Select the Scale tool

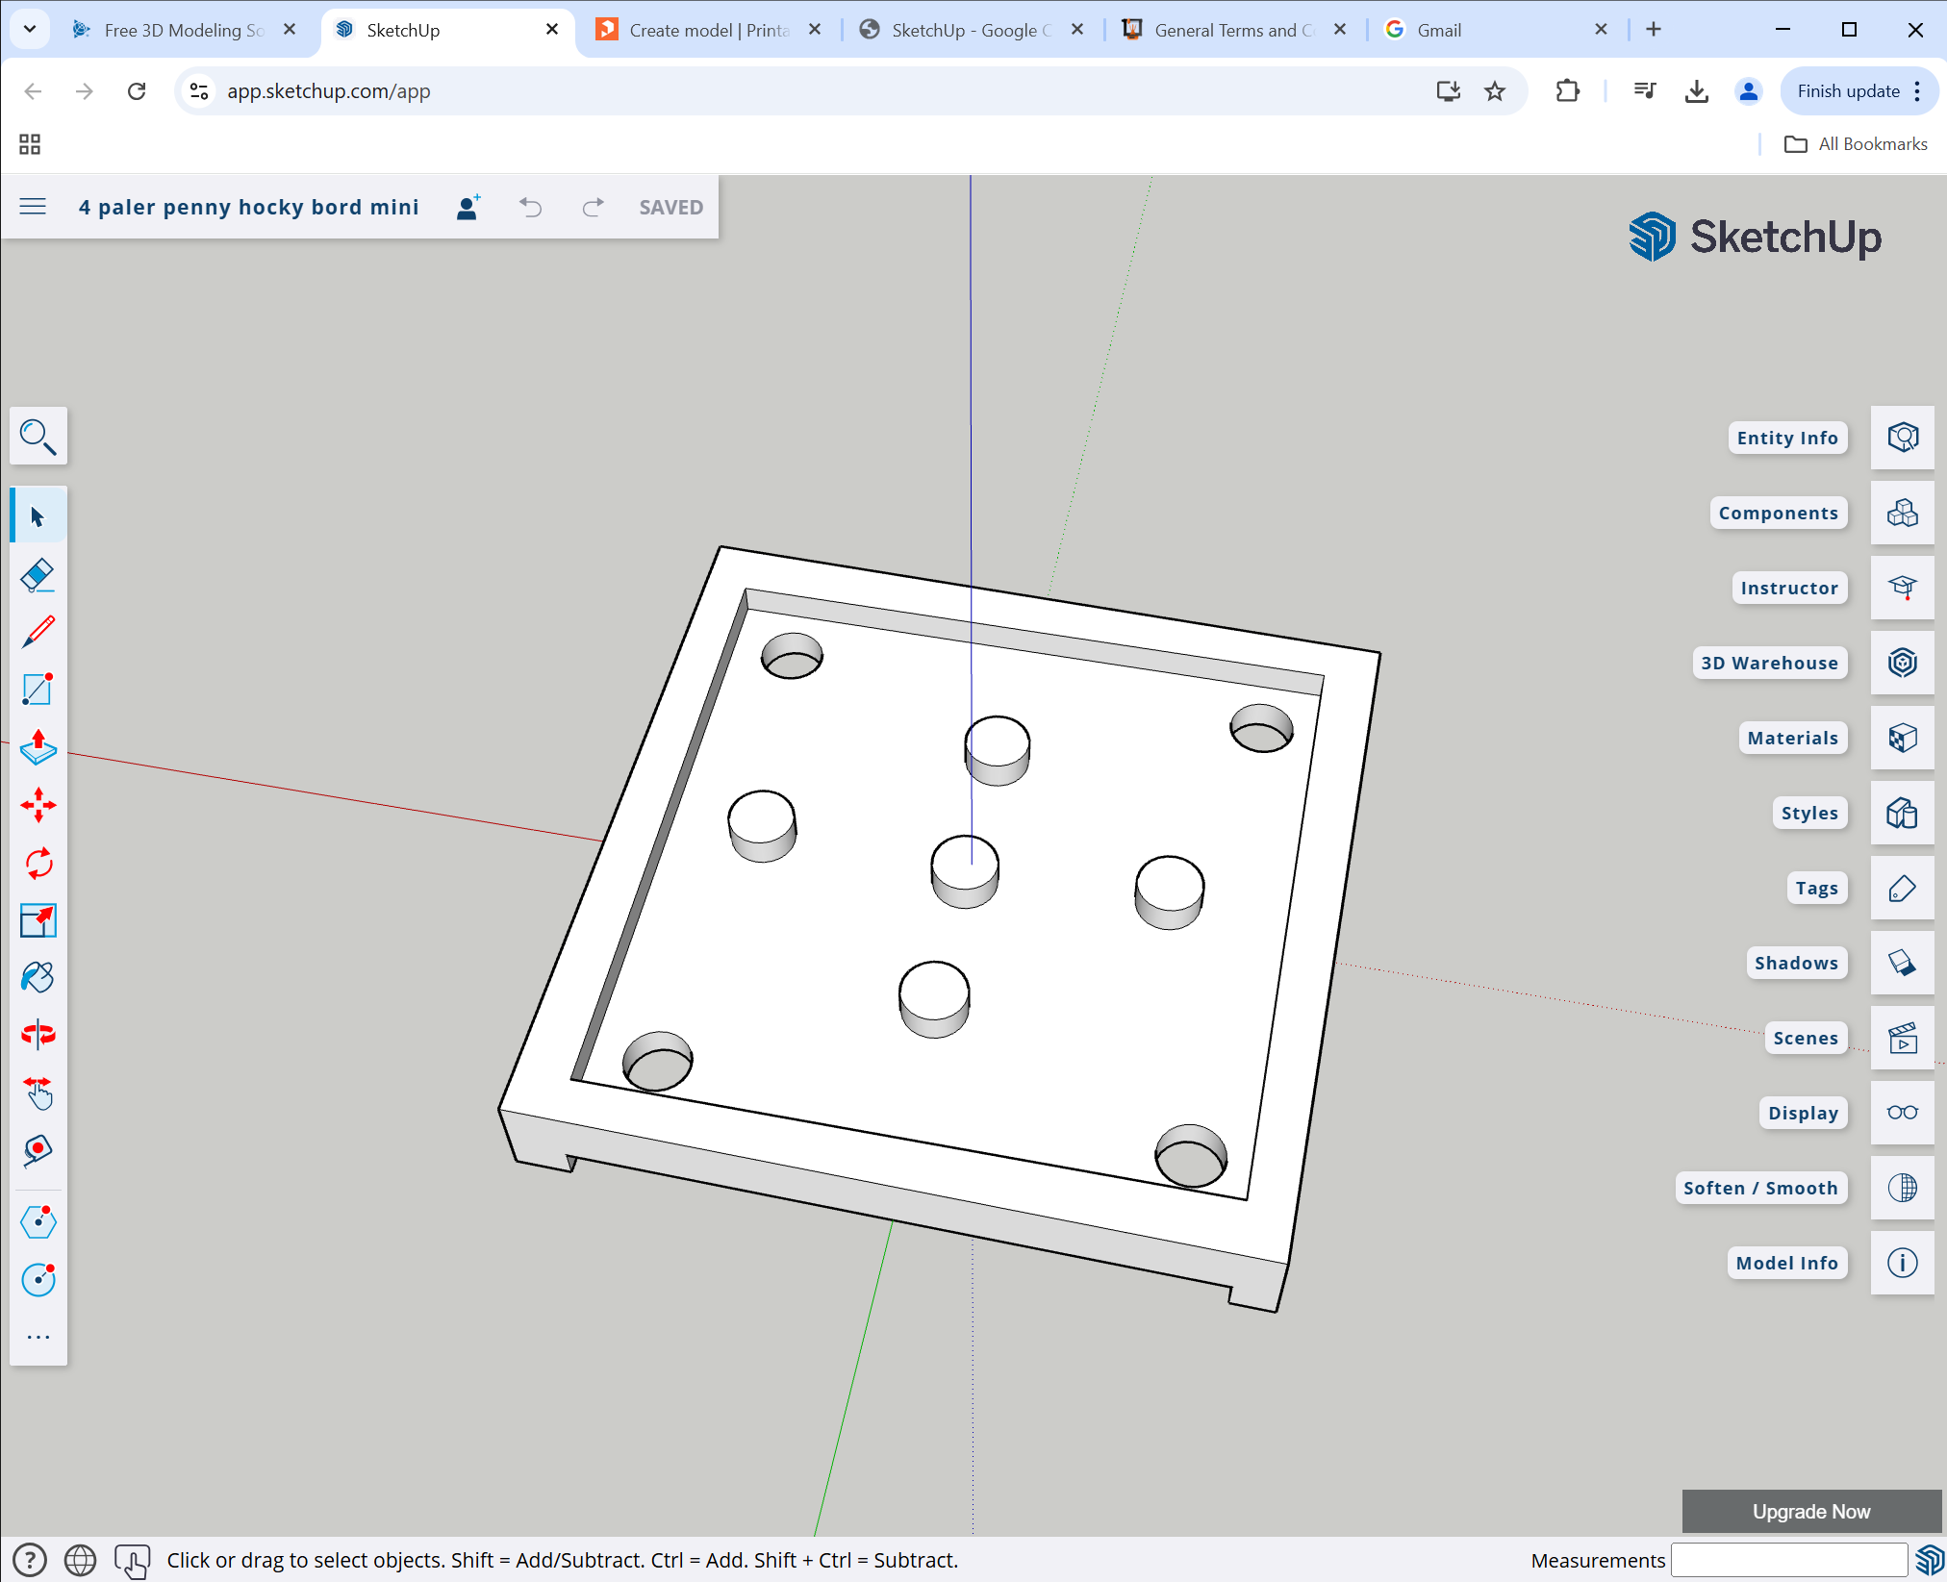[38, 920]
